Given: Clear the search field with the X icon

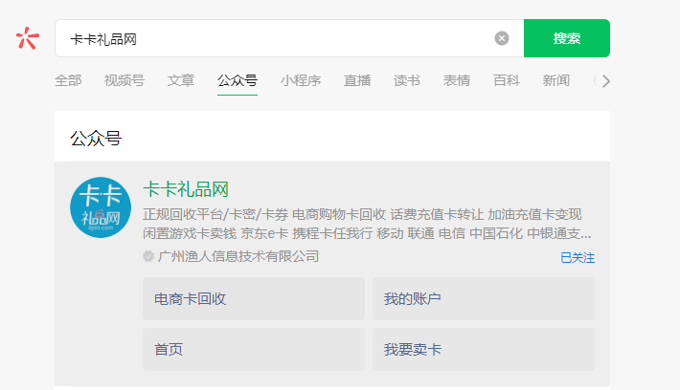Looking at the screenshot, I should click(x=502, y=38).
